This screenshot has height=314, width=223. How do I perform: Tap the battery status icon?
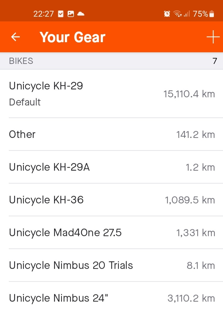pyautogui.click(x=212, y=14)
